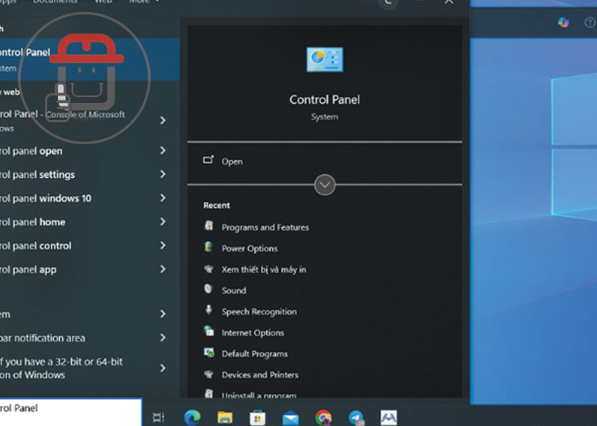Choose the 'panel app' search suggestion
This screenshot has width=597, height=426.
90,269
